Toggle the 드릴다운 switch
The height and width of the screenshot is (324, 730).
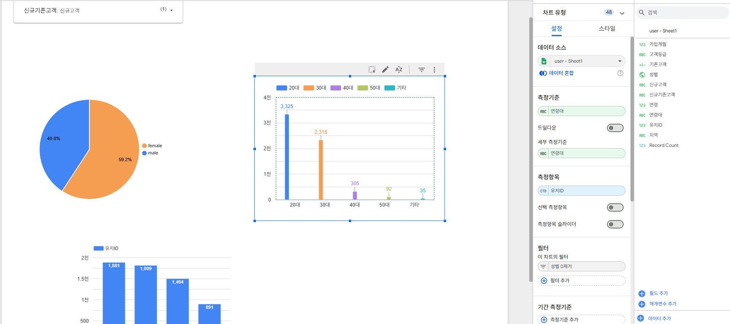point(615,128)
